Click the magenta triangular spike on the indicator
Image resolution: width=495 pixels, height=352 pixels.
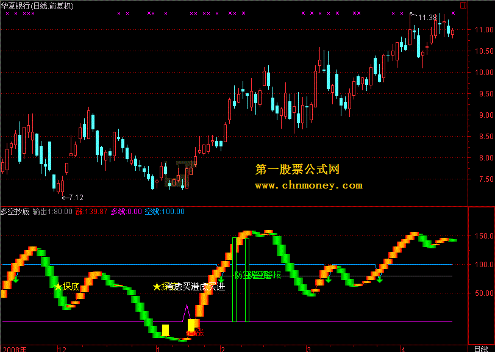pyautogui.click(x=187, y=313)
